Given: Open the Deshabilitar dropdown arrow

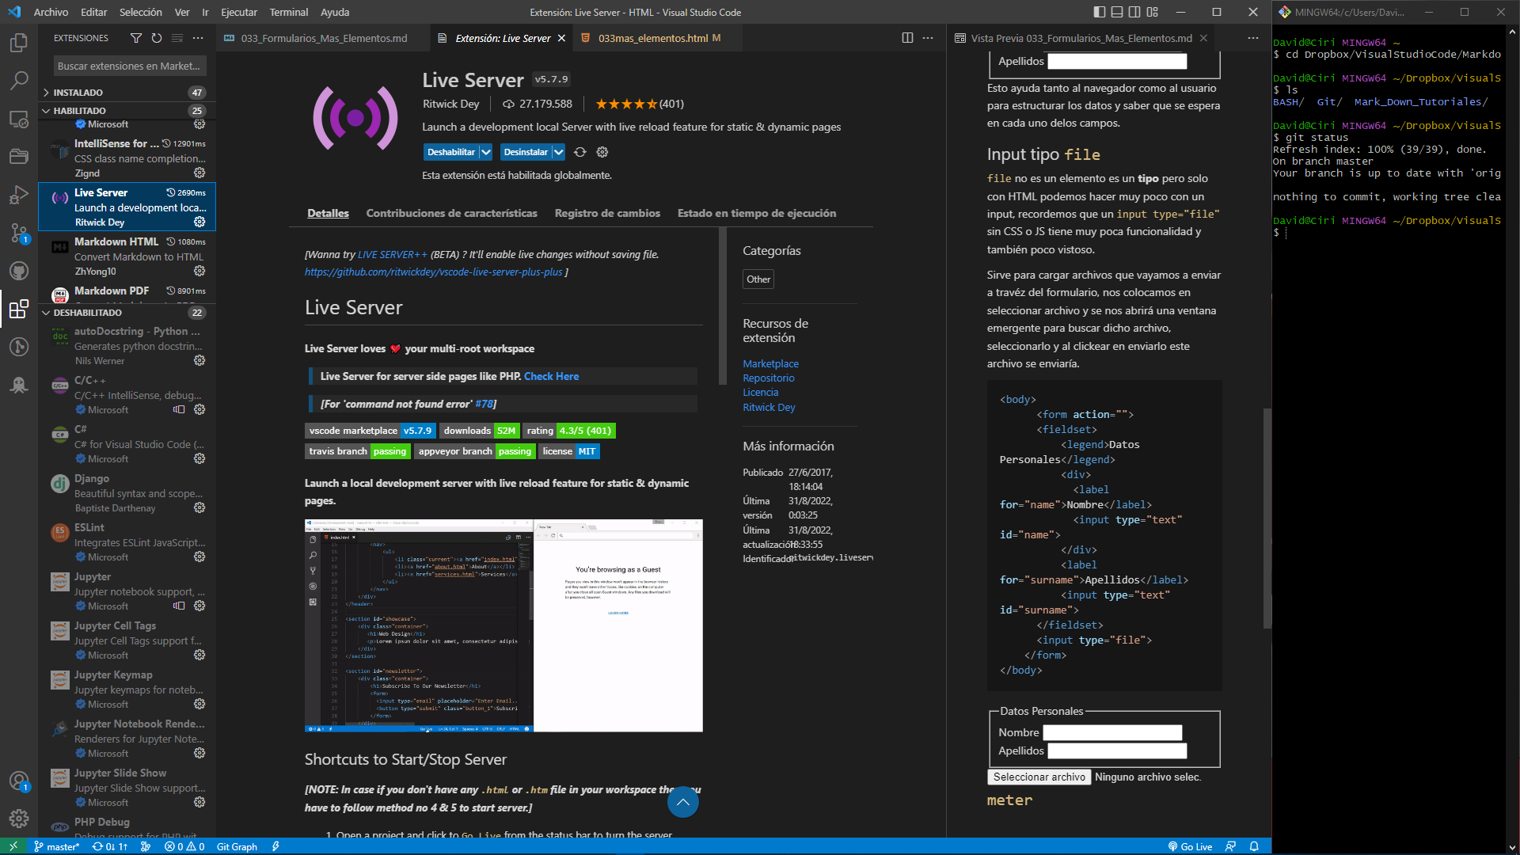Looking at the screenshot, I should click(x=486, y=151).
